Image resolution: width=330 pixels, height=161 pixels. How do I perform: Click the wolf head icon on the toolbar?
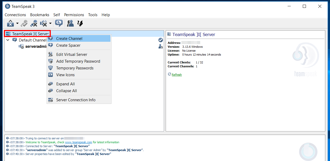[x=80, y=23]
